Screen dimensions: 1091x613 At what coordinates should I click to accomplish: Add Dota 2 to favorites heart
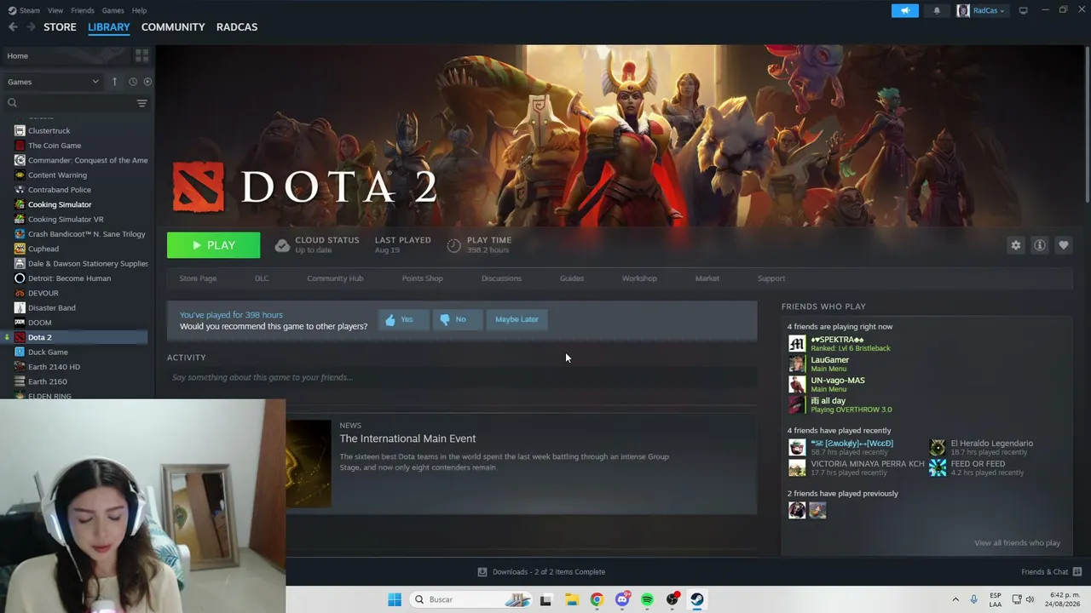pyautogui.click(x=1063, y=245)
